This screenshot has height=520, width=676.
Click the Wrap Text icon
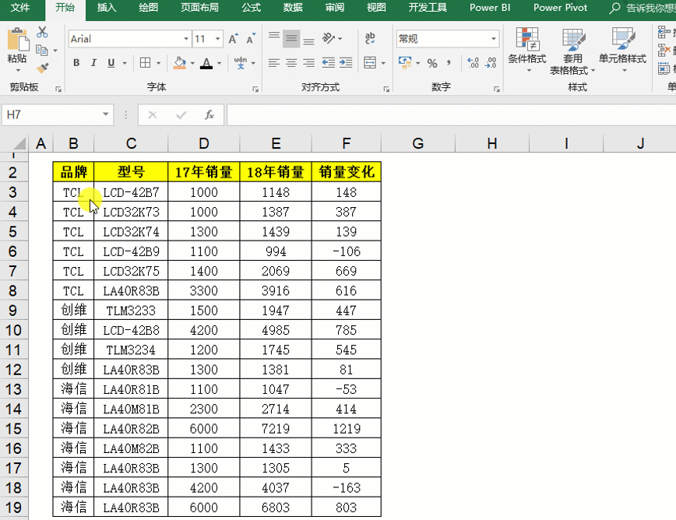370,38
